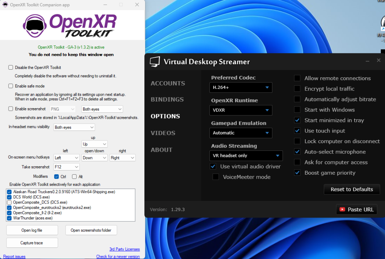Open the VIDEOS tab
Viewport: 385px width, 259px height.
click(163, 133)
